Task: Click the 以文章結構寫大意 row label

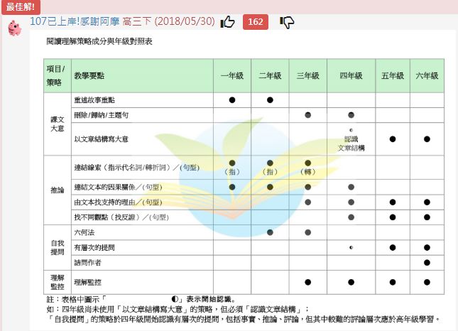Action: point(101,139)
